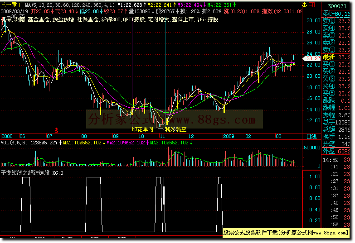This screenshot has width=355, height=243.
Task: Click the 2009 label on the date axis
Action: pos(229,136)
